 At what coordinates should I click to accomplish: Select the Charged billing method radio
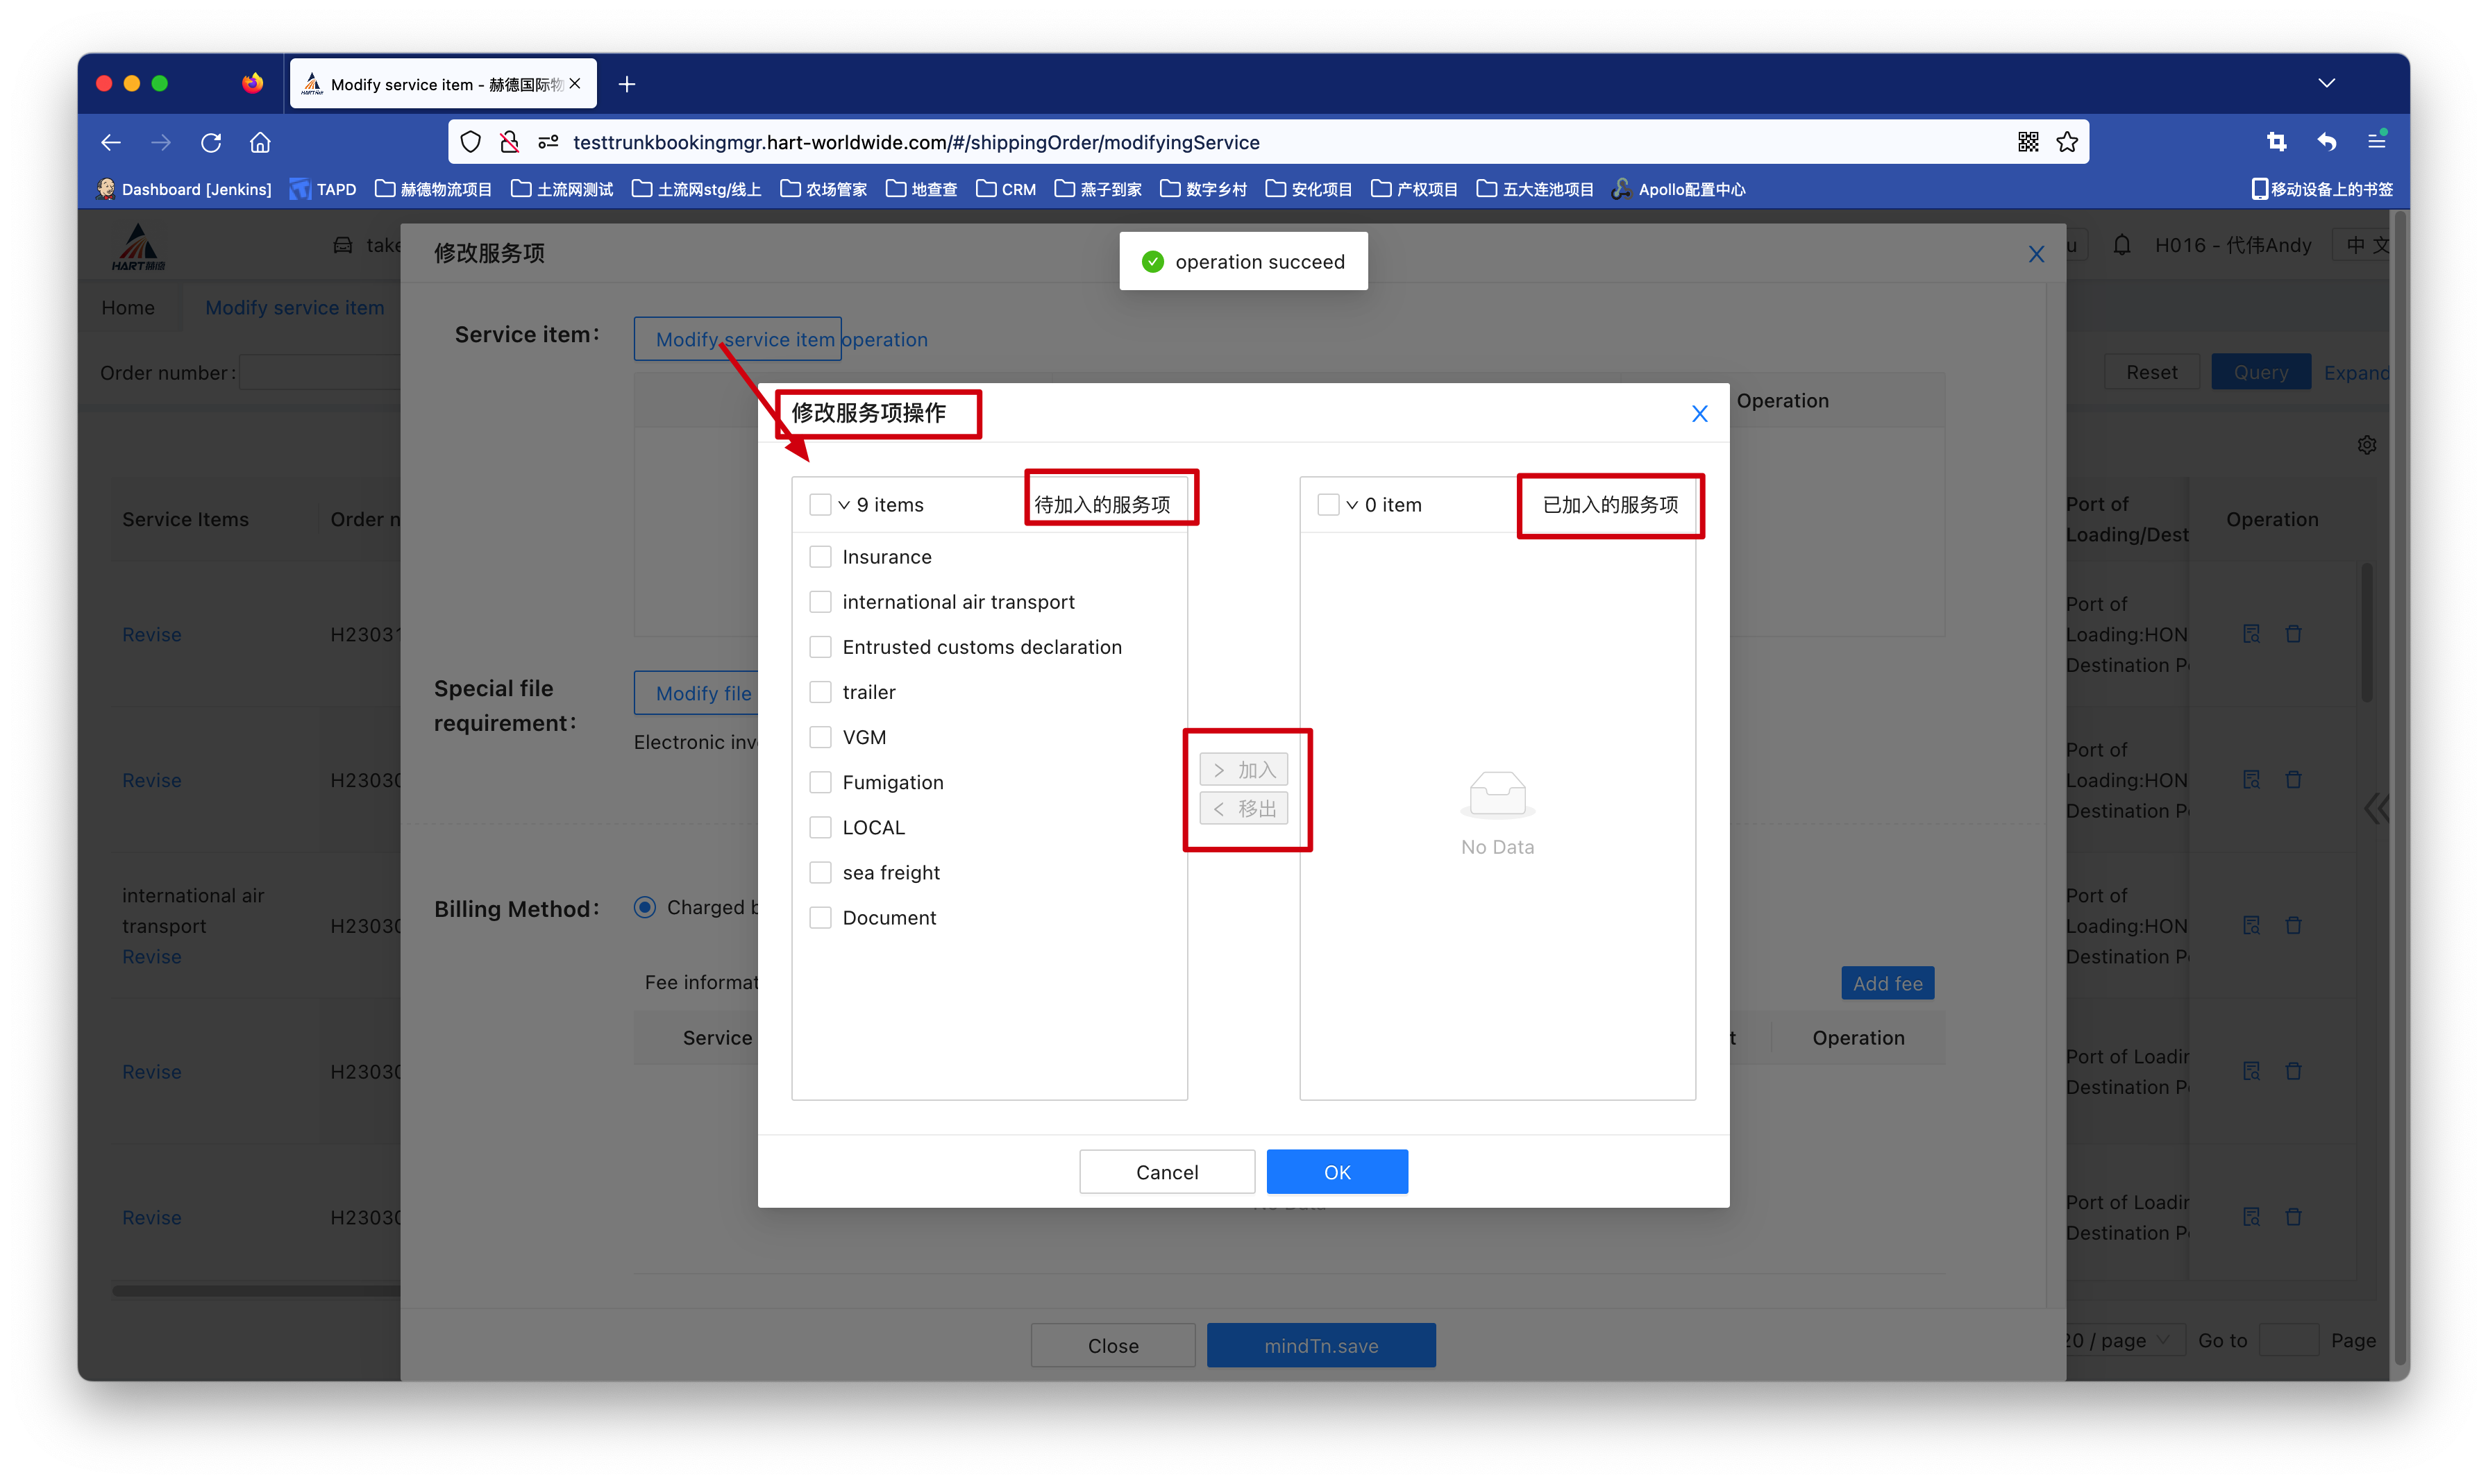[645, 907]
